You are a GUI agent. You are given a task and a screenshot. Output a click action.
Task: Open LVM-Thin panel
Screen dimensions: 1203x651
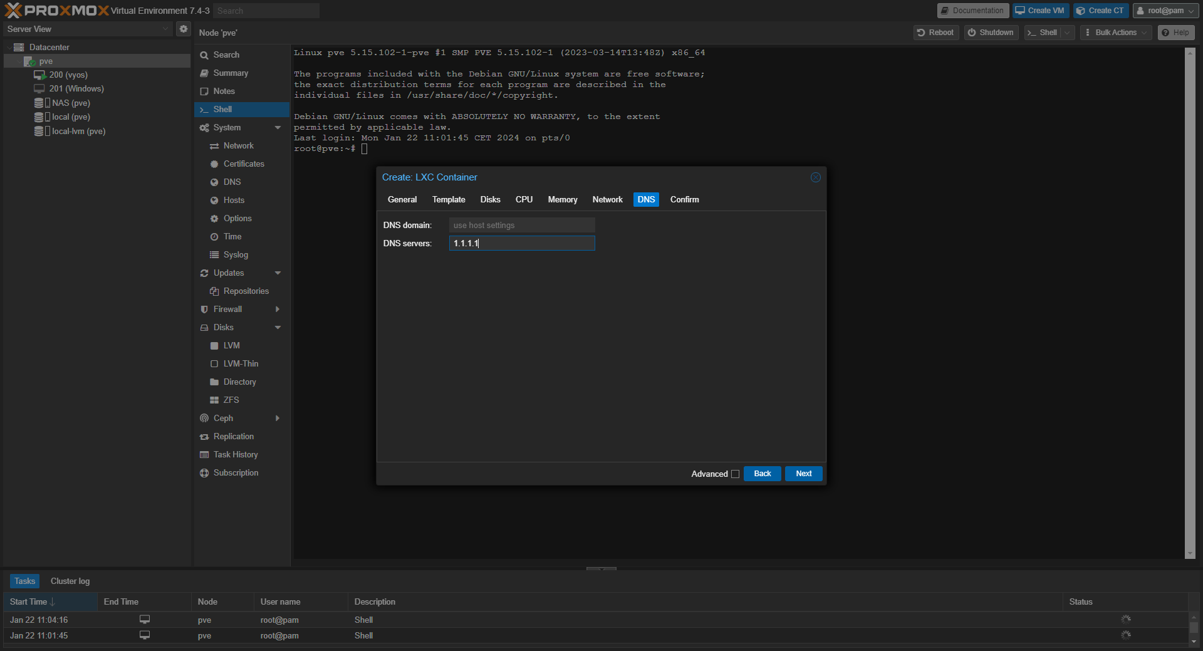(242, 363)
